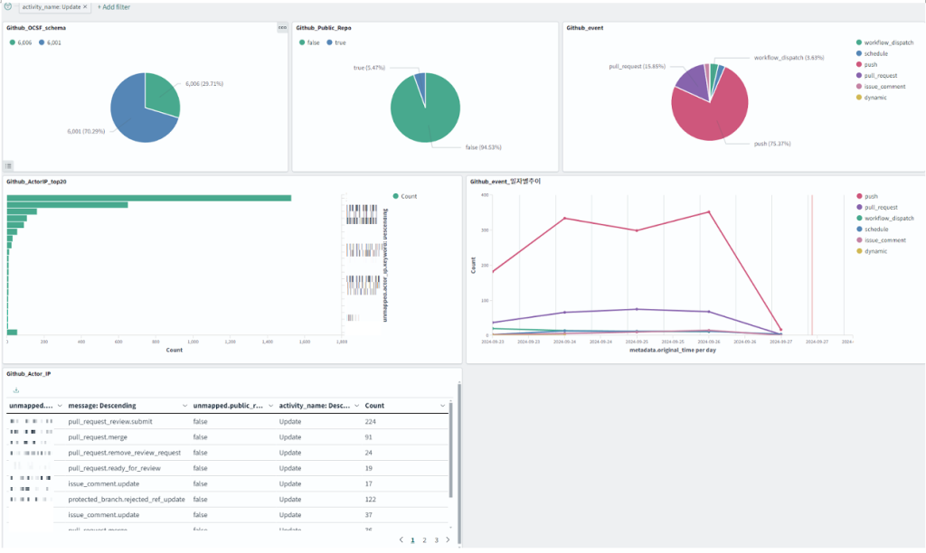Viewport: 926px width, 553px height.
Task: Open Count column sorting dropdown
Action: (442, 406)
